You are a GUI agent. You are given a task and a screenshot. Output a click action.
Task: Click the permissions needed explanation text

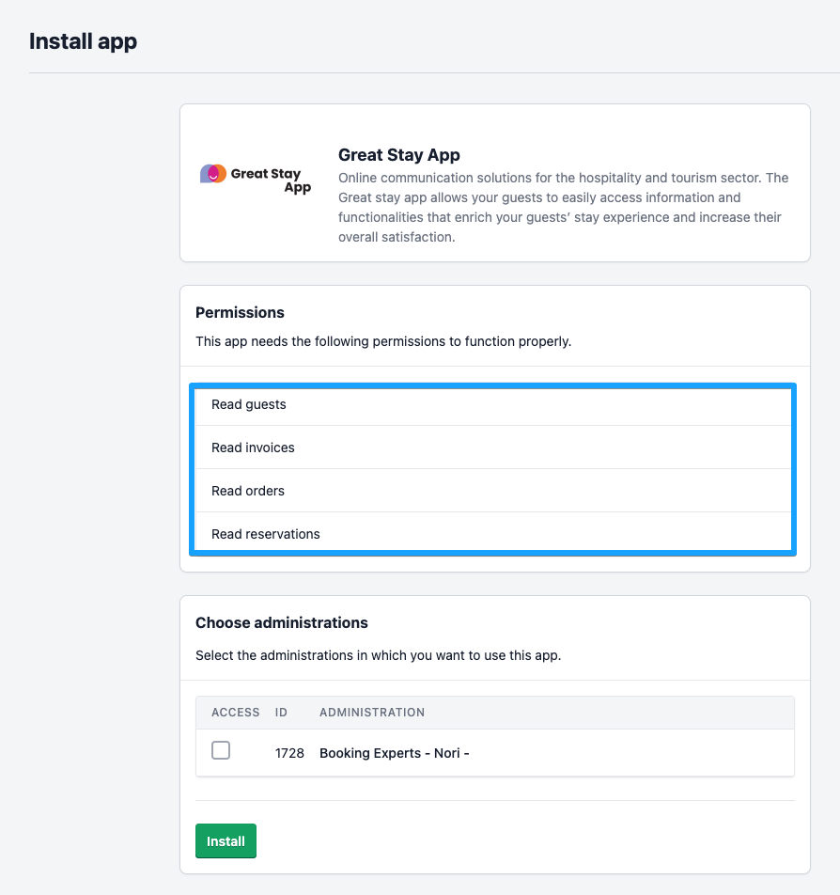(382, 341)
